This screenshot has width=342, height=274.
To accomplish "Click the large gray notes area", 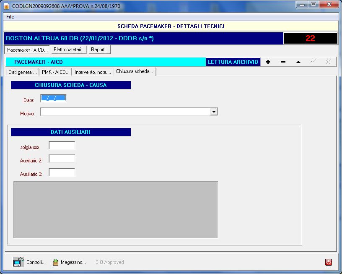I will (x=116, y=210).
